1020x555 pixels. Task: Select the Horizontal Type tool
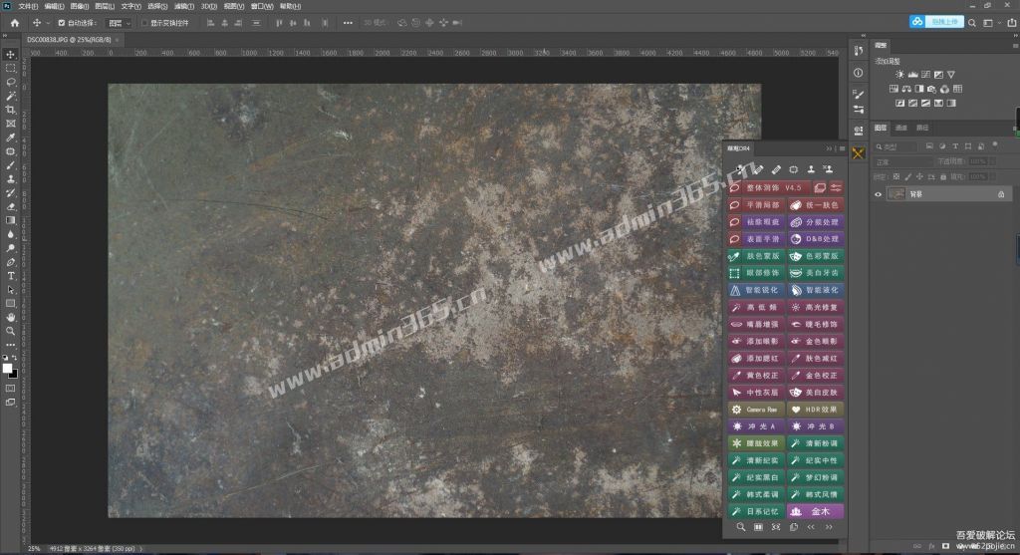[x=10, y=276]
